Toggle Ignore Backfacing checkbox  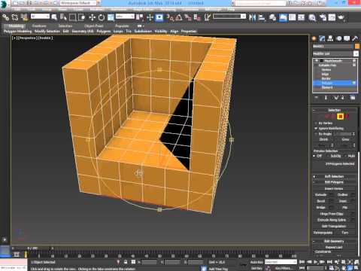[x=316, y=129]
